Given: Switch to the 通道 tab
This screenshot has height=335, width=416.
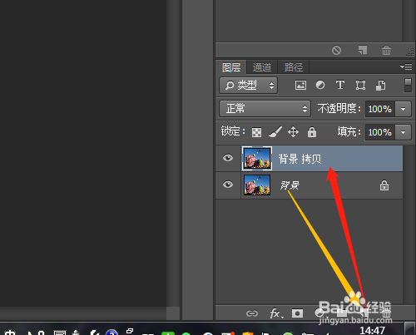Looking at the screenshot, I should point(262,67).
